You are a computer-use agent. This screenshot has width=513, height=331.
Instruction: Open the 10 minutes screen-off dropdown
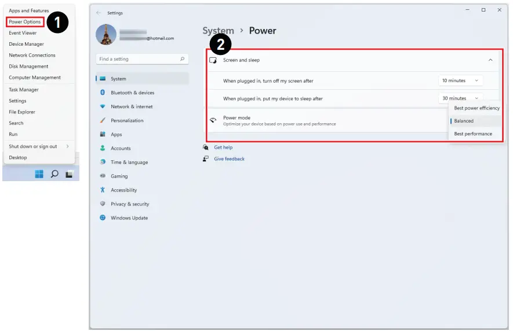[x=460, y=80]
